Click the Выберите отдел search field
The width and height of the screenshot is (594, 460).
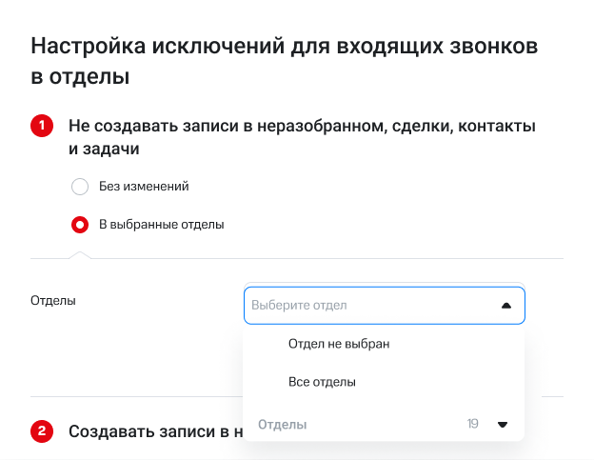[x=366, y=306]
